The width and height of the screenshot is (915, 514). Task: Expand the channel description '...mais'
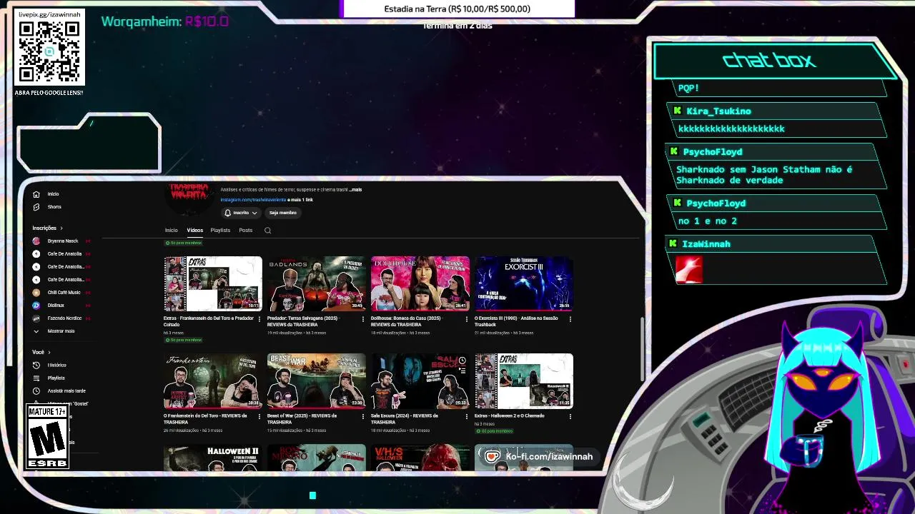tap(355, 190)
